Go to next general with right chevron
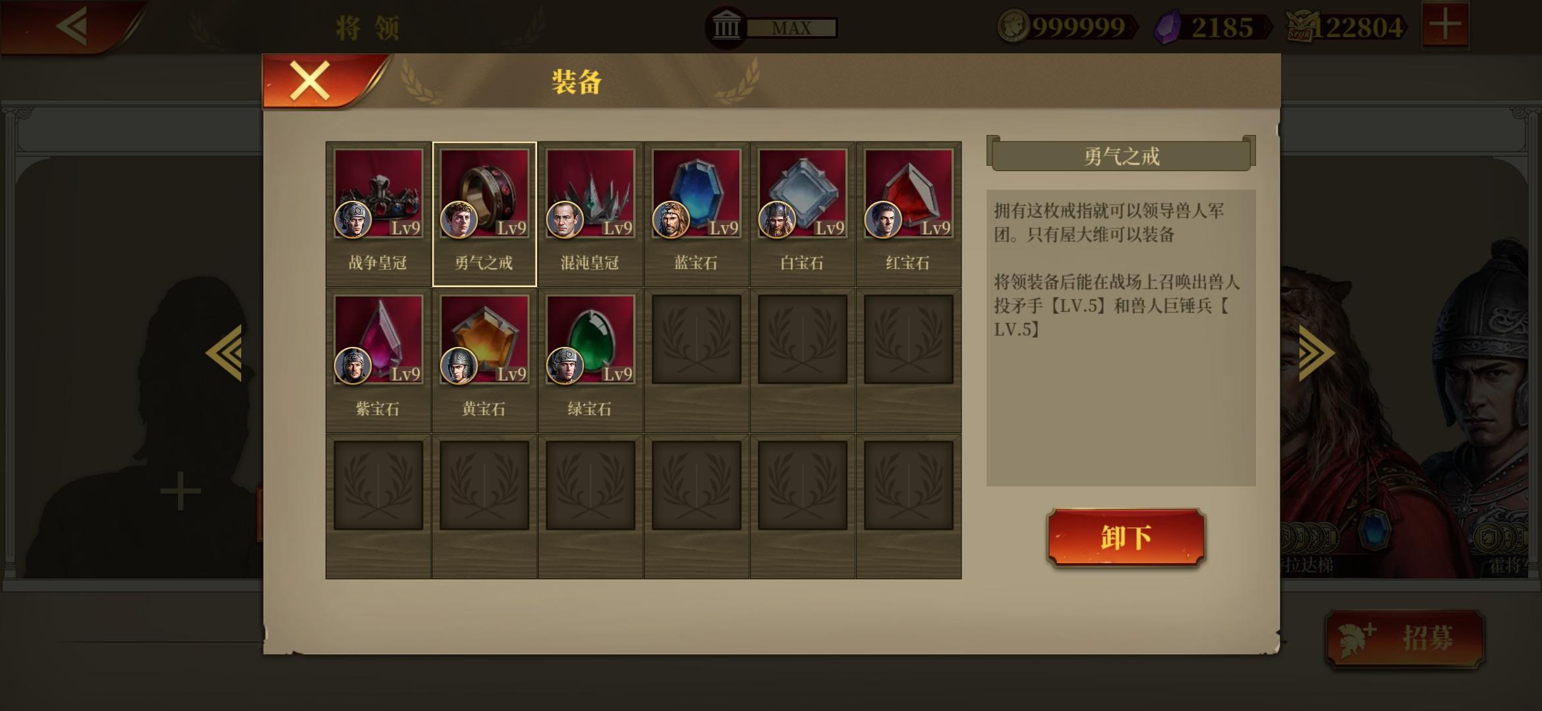The image size is (1542, 711). (1315, 353)
